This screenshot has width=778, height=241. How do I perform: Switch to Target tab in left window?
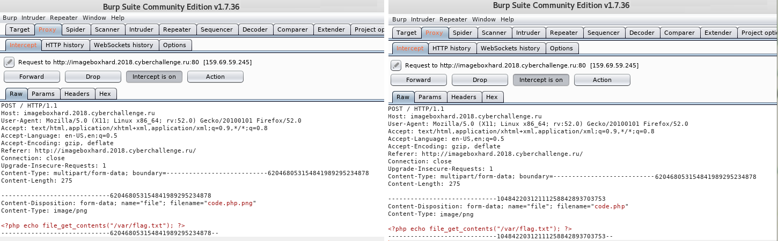20,29
